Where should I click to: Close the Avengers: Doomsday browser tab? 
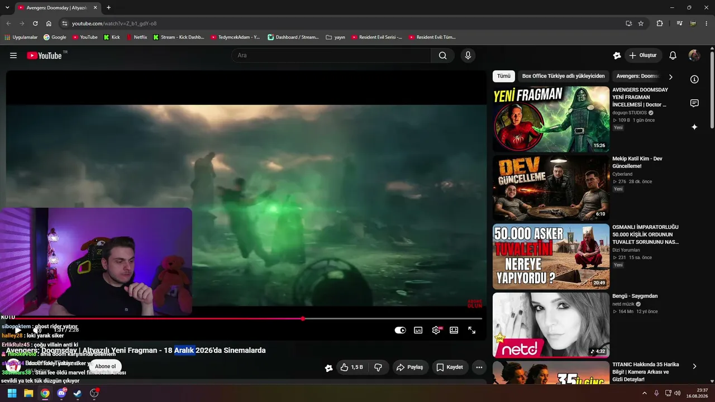tap(95, 8)
